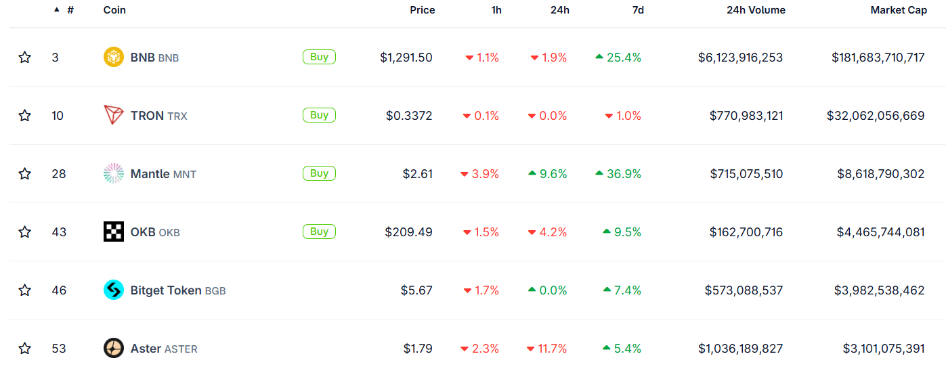946x373 pixels.
Task: Click the Bitget Token logo icon
Action: click(x=114, y=290)
